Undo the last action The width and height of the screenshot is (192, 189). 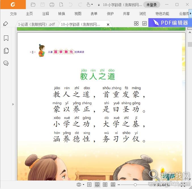70,5
